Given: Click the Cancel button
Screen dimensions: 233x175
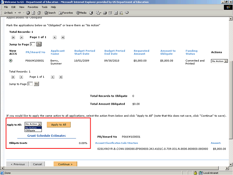Looking at the screenshot, I should coord(37,164).
